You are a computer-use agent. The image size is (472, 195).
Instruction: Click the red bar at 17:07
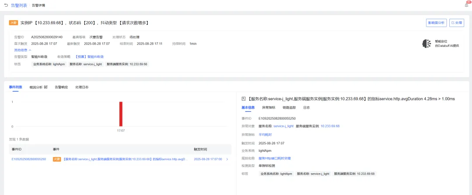121,114
